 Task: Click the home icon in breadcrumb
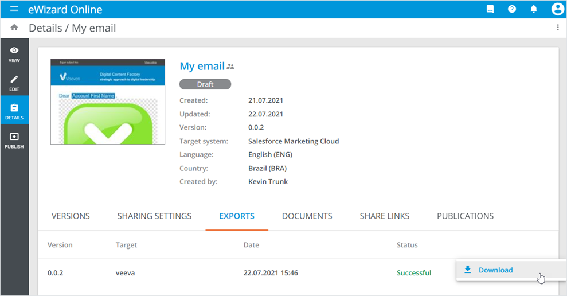point(14,28)
